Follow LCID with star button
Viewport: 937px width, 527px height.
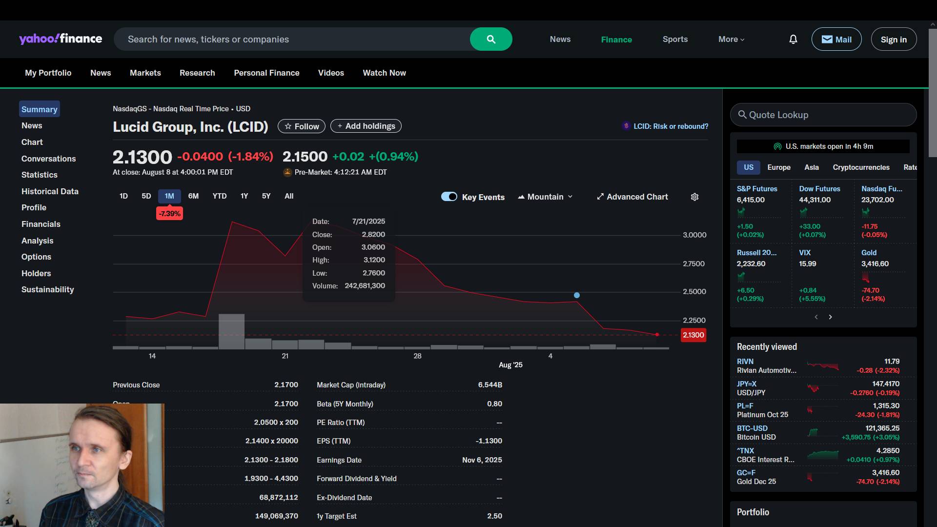click(301, 126)
